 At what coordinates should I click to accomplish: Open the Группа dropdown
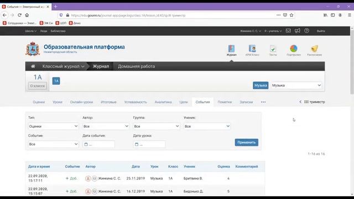(x=157, y=127)
